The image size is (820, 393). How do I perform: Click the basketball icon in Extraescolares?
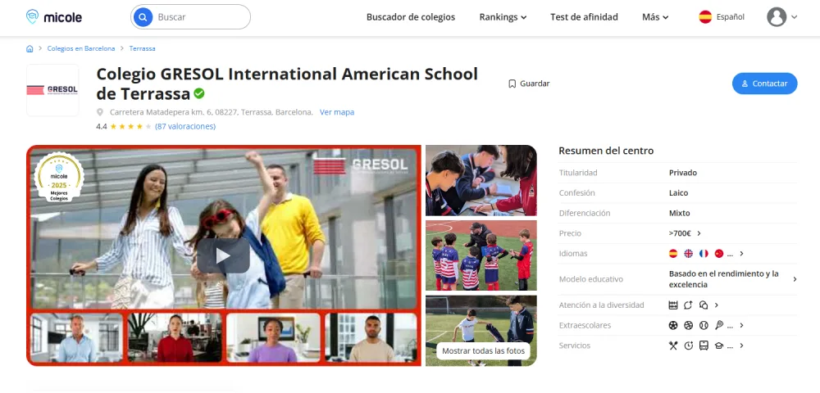688,325
